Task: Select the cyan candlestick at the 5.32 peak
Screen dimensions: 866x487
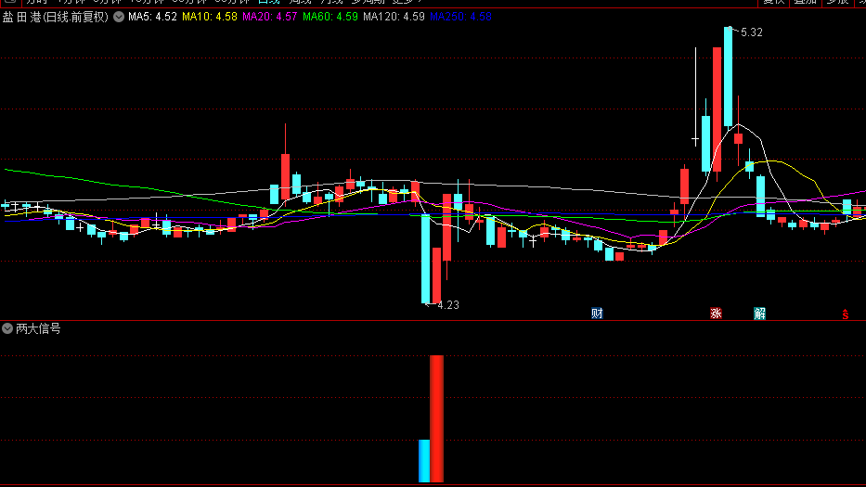Action: tap(728, 77)
